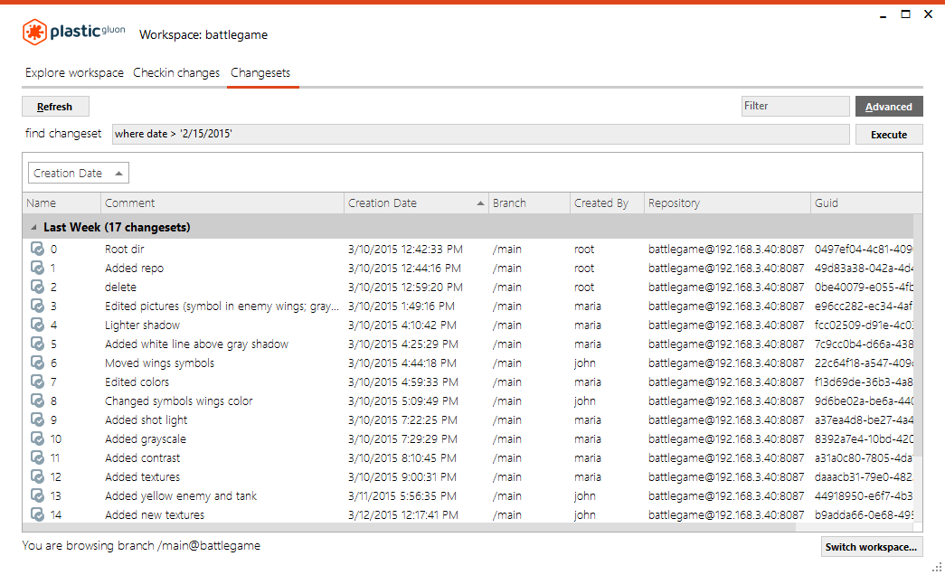
Task: Click the changeset icon for changeset 8
Action: 37,401
